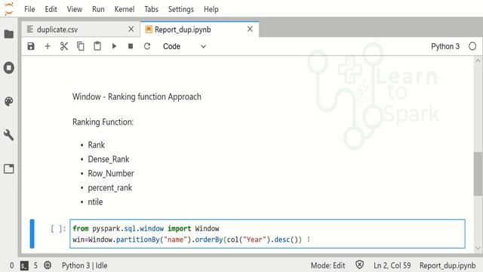Image resolution: width=483 pixels, height=272 pixels.
Task: Open the File menu
Action: [29, 9]
